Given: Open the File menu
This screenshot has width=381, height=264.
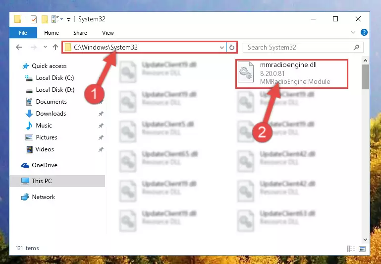Looking at the screenshot, I should point(23,33).
